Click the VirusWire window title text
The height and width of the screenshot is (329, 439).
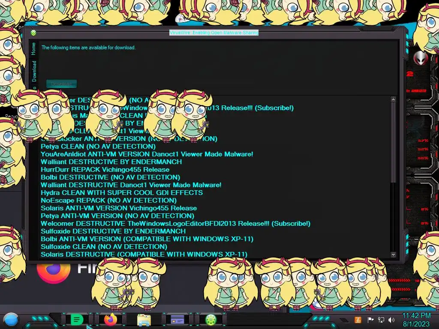click(x=214, y=33)
